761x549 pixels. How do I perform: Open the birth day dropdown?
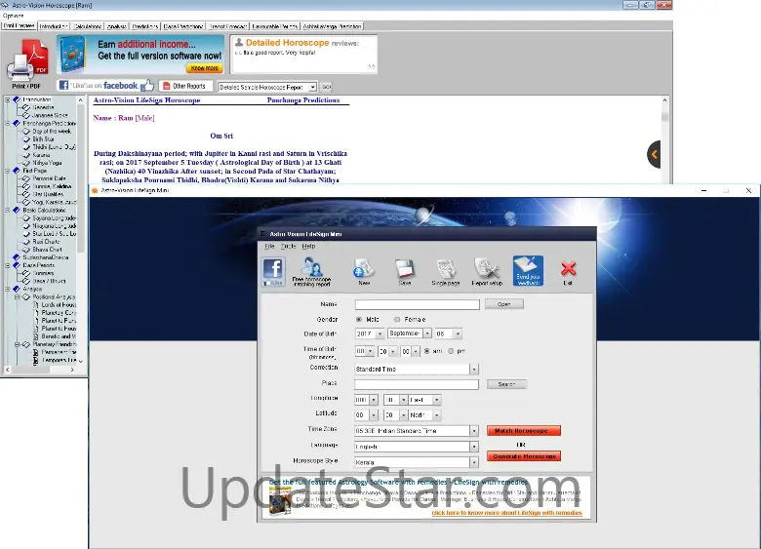point(458,333)
